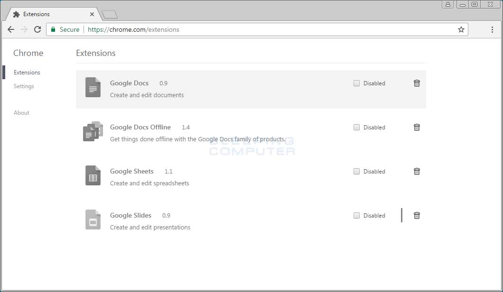Click the Google Docs Offline description text
The image size is (503, 292).
(x=197, y=139)
